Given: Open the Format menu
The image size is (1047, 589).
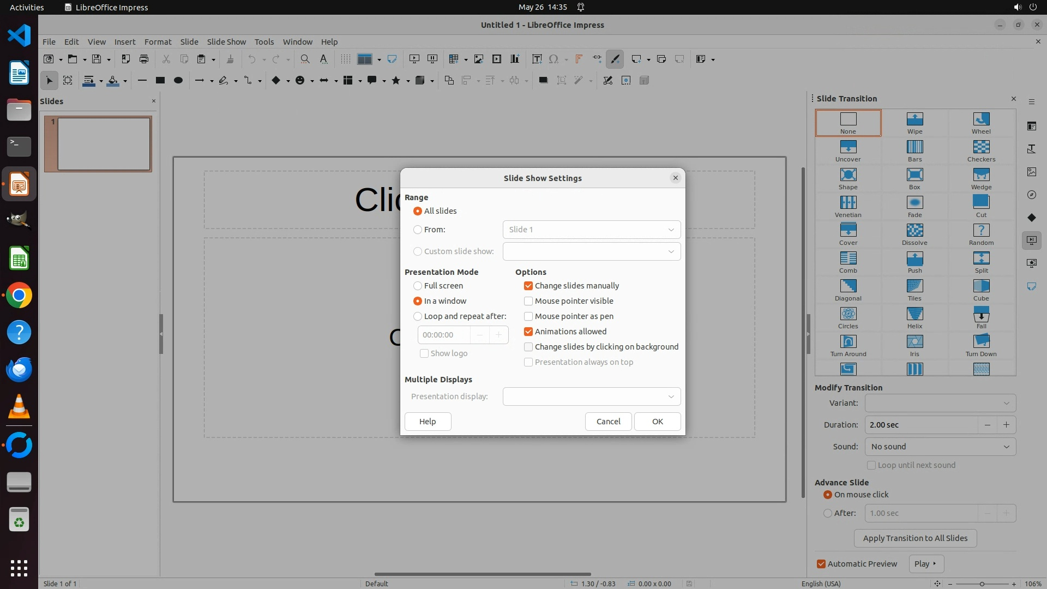Looking at the screenshot, I should click(158, 41).
